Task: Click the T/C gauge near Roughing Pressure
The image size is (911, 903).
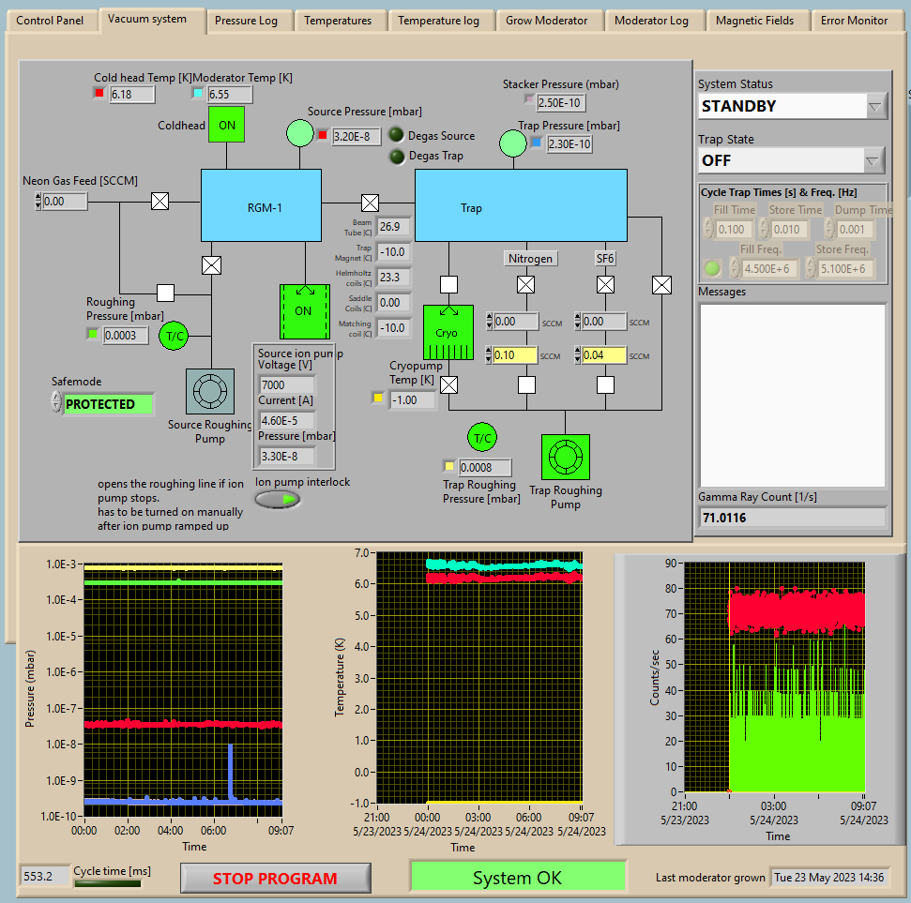Action: pos(174,336)
